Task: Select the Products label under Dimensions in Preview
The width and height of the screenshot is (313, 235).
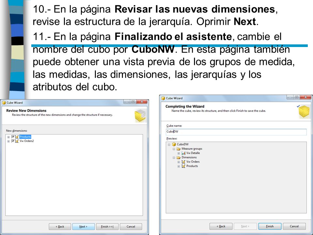Action: click(192, 166)
